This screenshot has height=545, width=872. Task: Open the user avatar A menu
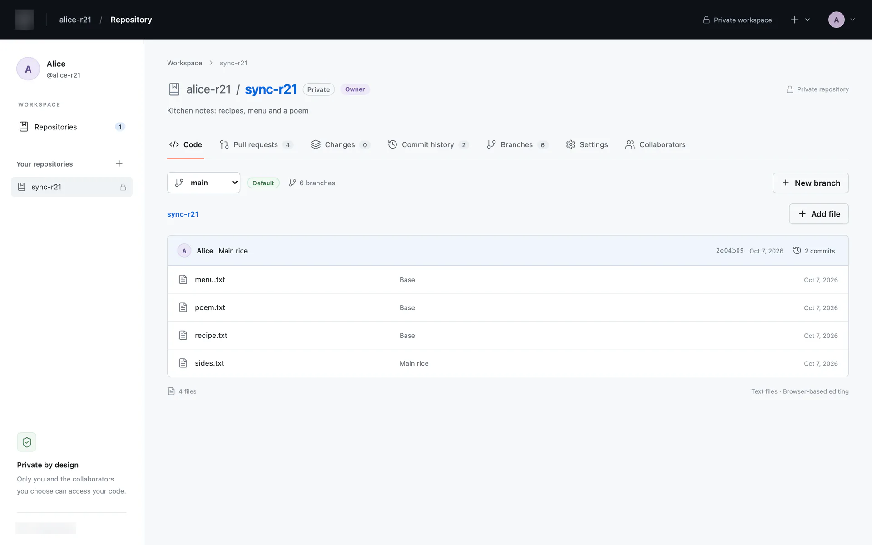tap(836, 20)
